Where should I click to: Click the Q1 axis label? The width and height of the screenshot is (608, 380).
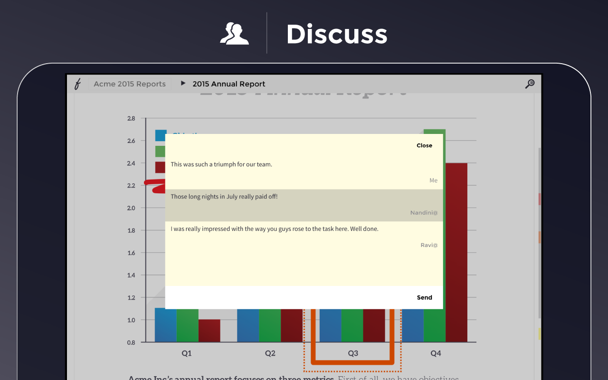click(x=187, y=353)
